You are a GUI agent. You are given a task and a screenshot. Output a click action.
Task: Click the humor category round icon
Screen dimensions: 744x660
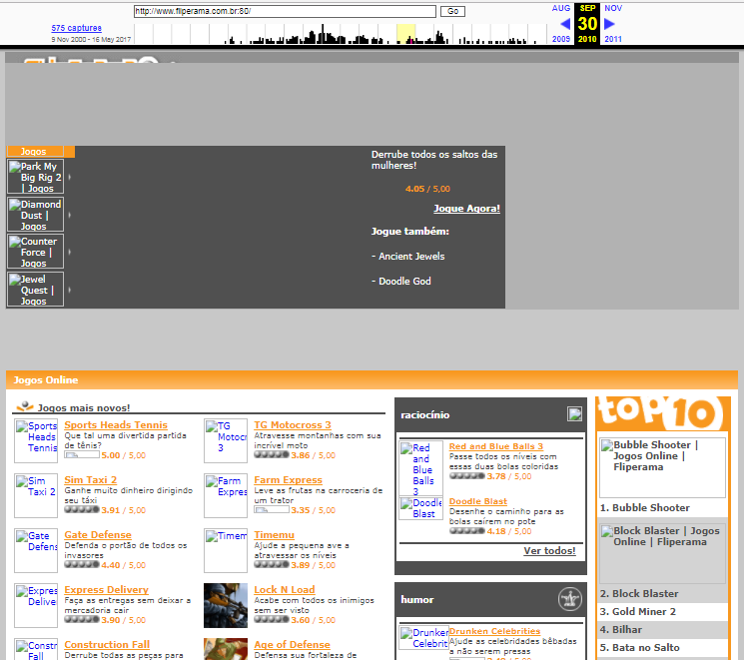pyautogui.click(x=570, y=599)
